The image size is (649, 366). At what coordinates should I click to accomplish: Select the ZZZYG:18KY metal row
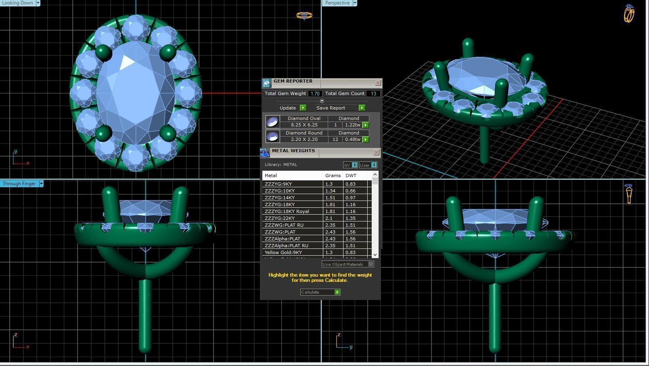click(x=317, y=205)
